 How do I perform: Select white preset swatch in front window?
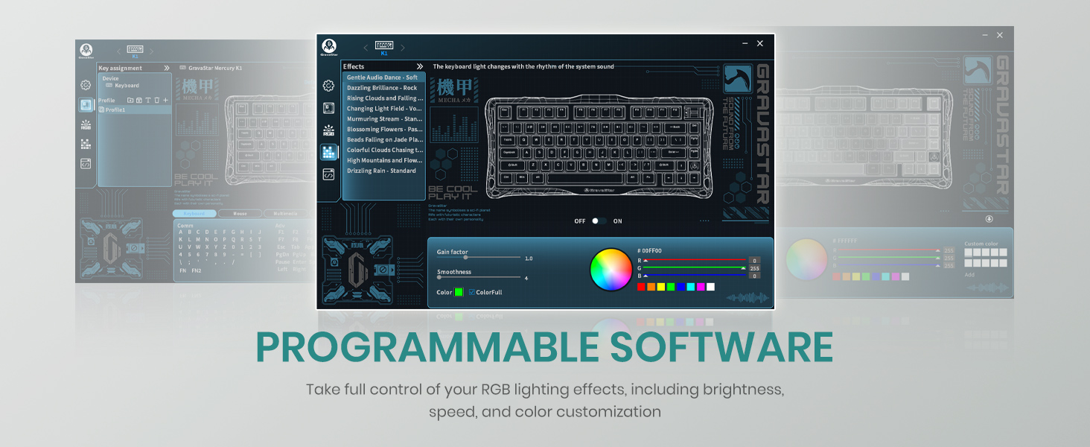coord(710,287)
